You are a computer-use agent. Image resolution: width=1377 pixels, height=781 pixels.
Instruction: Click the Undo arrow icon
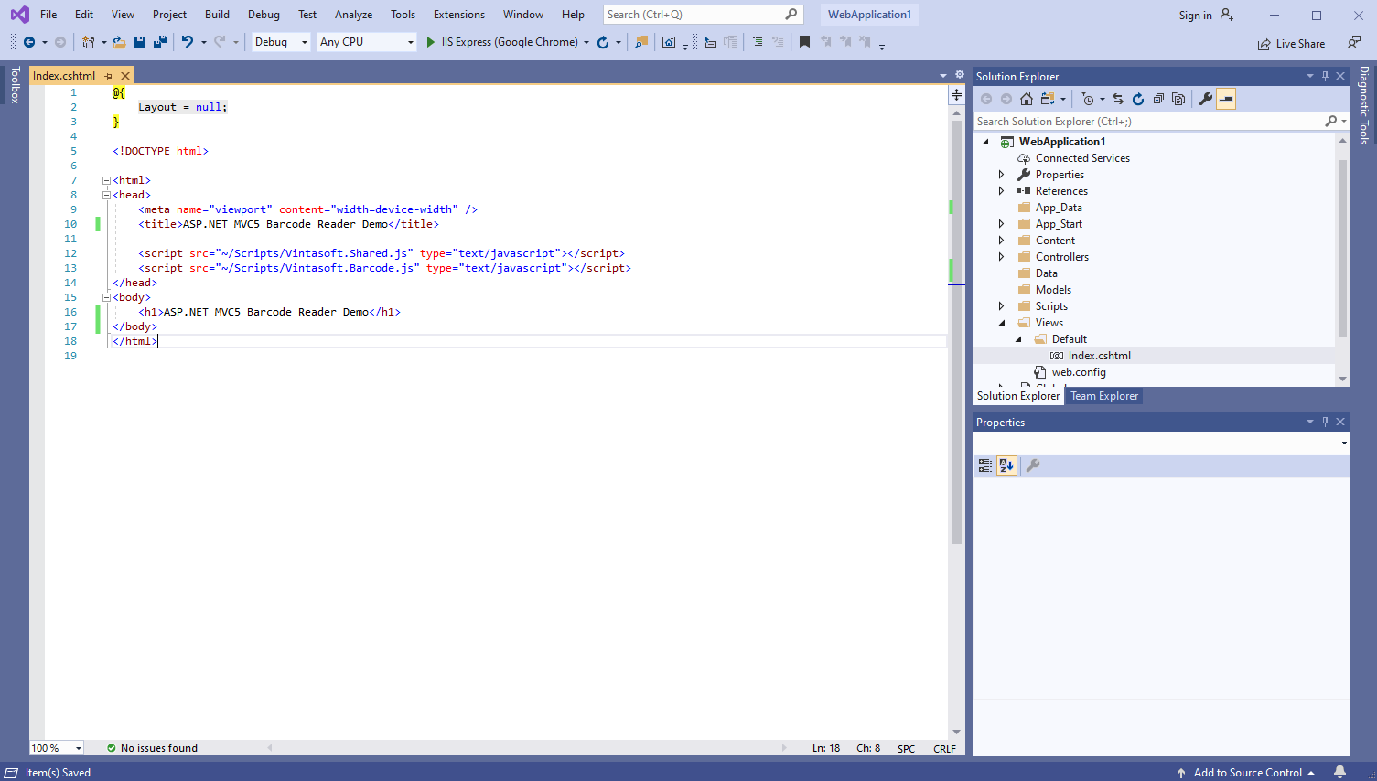click(188, 42)
